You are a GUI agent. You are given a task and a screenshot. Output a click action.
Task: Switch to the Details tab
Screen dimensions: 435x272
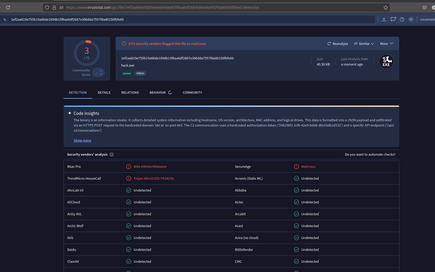(x=104, y=93)
